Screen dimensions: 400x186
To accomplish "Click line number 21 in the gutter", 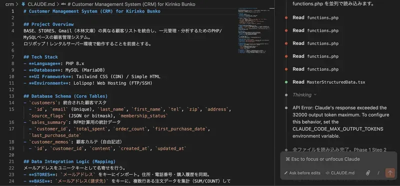I will 11,162.
